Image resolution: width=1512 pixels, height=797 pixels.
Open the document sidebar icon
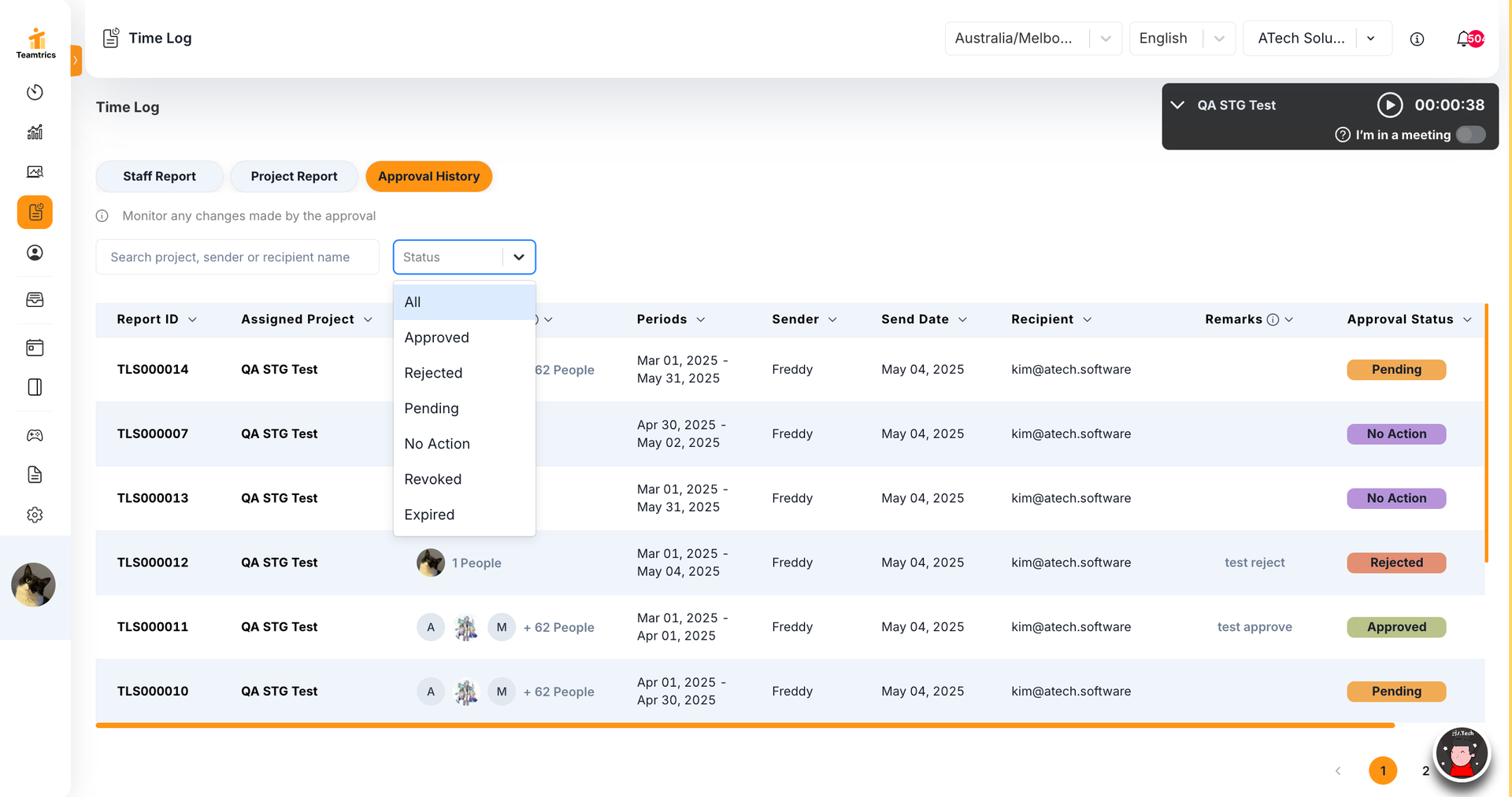[35, 474]
